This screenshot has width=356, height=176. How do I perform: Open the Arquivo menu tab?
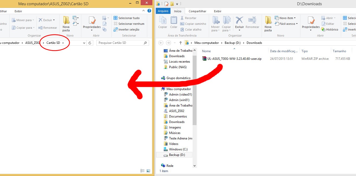pyautogui.click(x=163, y=11)
